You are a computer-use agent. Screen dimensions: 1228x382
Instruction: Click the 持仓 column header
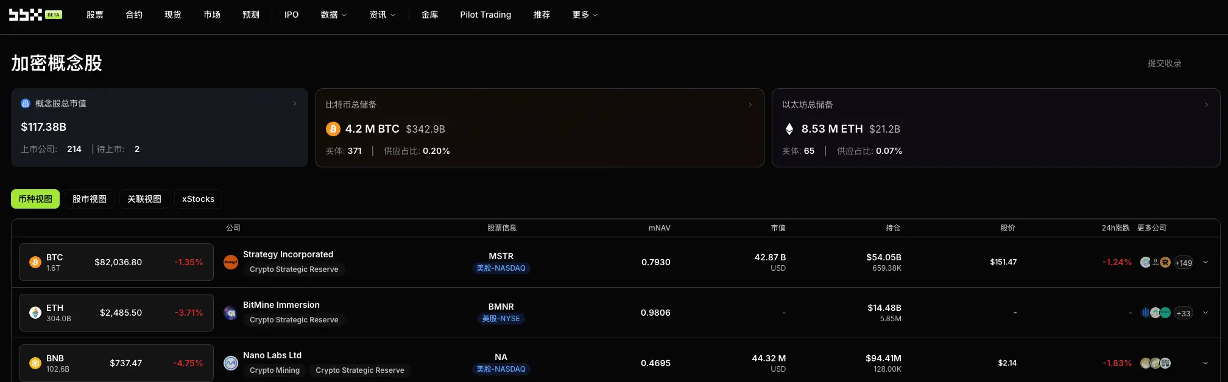point(893,228)
